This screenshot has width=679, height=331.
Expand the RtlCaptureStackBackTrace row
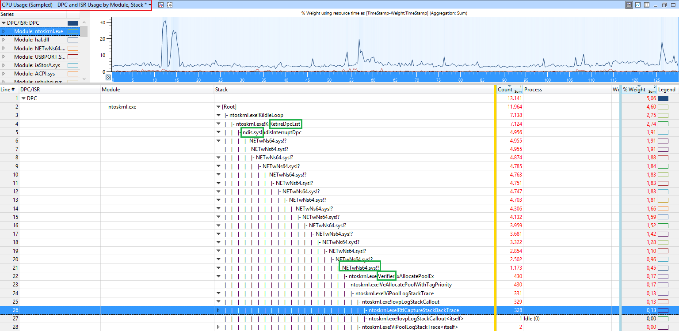[x=218, y=310]
